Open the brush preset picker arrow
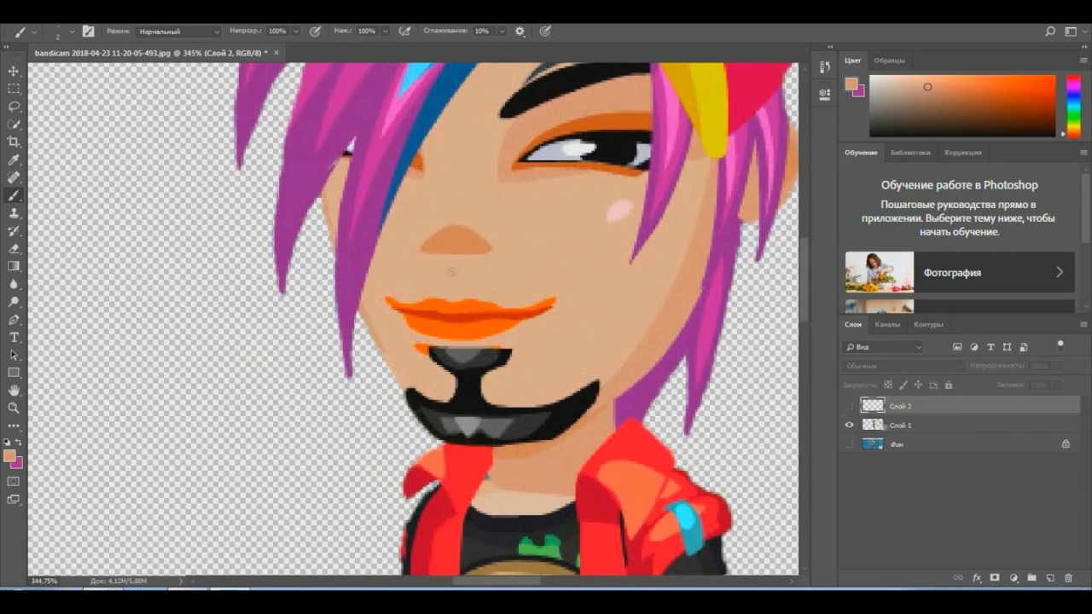1092x614 pixels. click(x=73, y=31)
